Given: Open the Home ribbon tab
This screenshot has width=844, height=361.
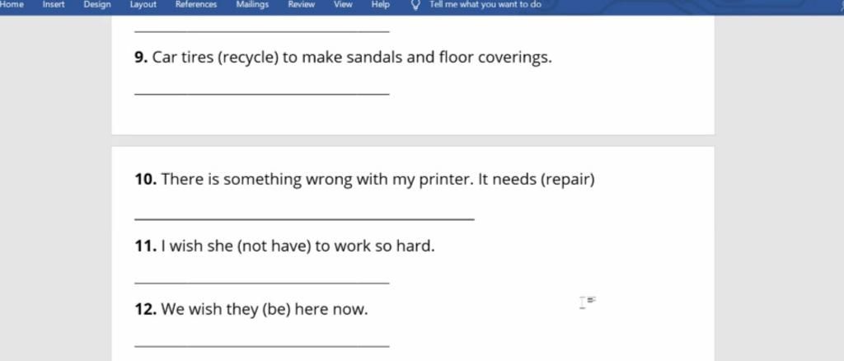Looking at the screenshot, I should 12,4.
